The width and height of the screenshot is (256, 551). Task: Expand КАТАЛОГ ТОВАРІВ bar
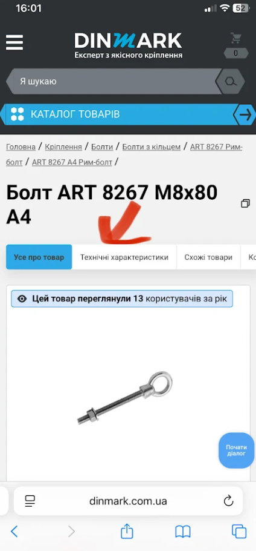(x=119, y=114)
